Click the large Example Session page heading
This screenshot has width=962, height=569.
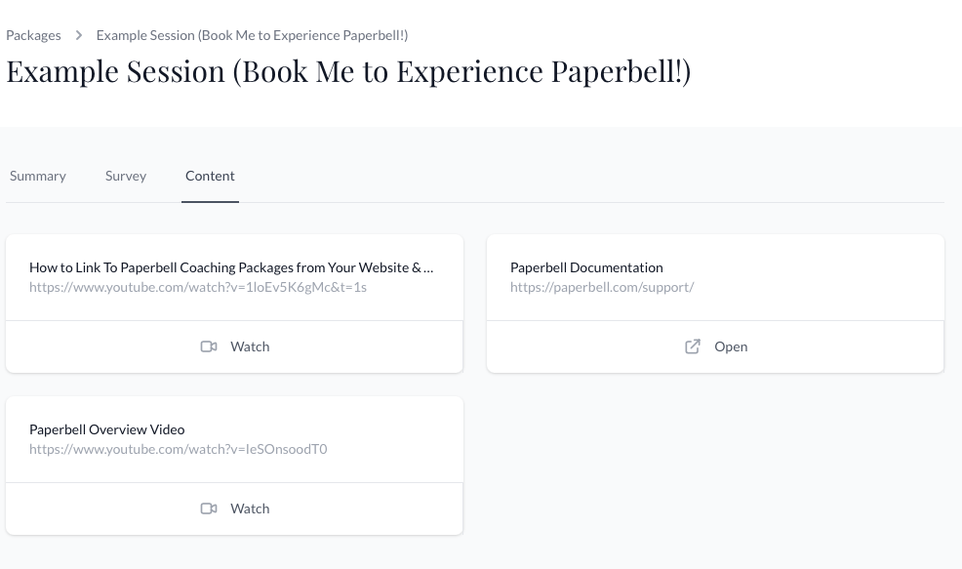coord(348,72)
